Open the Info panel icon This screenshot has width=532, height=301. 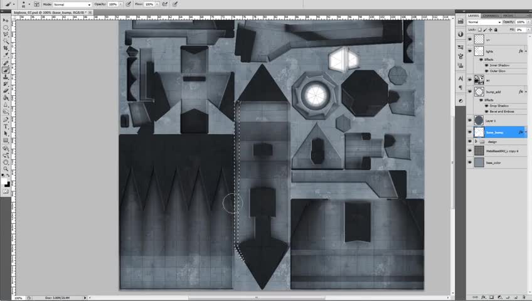(x=460, y=34)
